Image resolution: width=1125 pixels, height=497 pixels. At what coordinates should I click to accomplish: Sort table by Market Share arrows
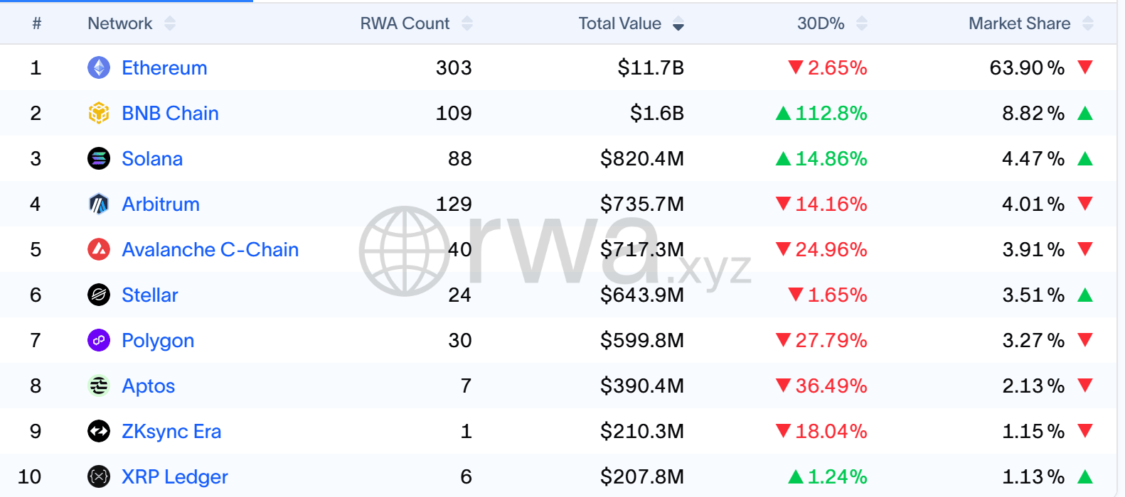(1088, 23)
